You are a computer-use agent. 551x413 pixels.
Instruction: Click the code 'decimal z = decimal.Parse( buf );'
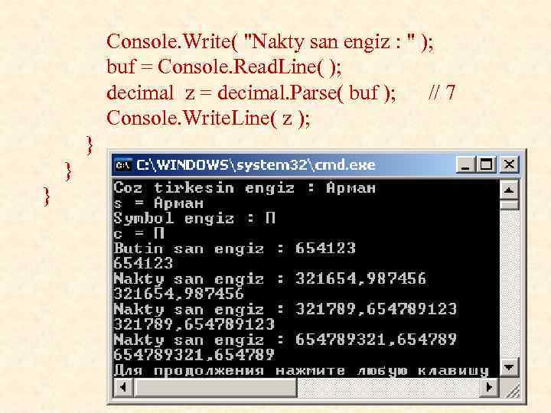(251, 93)
